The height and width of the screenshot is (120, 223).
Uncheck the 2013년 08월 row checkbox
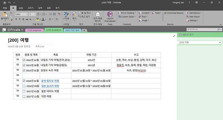pos(24,65)
